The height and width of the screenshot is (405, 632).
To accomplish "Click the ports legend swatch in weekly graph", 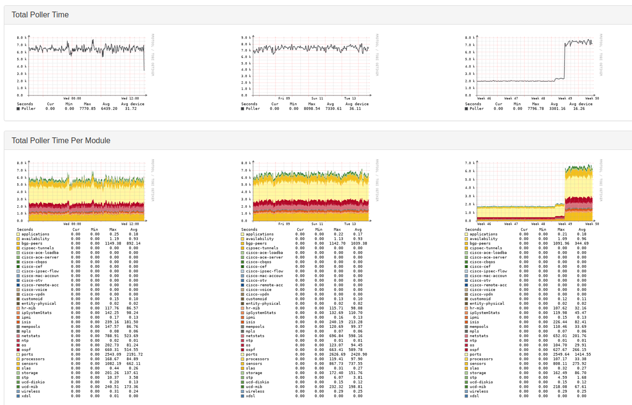I will 243,354.
